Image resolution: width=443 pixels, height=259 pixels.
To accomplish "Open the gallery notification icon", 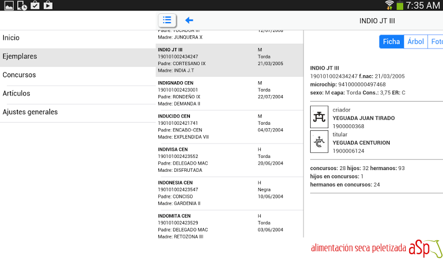I will [x=8, y=6].
